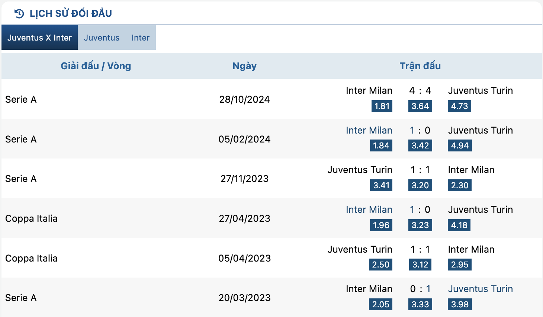Click the Trận đấu column header
The image size is (543, 317).
point(420,66)
